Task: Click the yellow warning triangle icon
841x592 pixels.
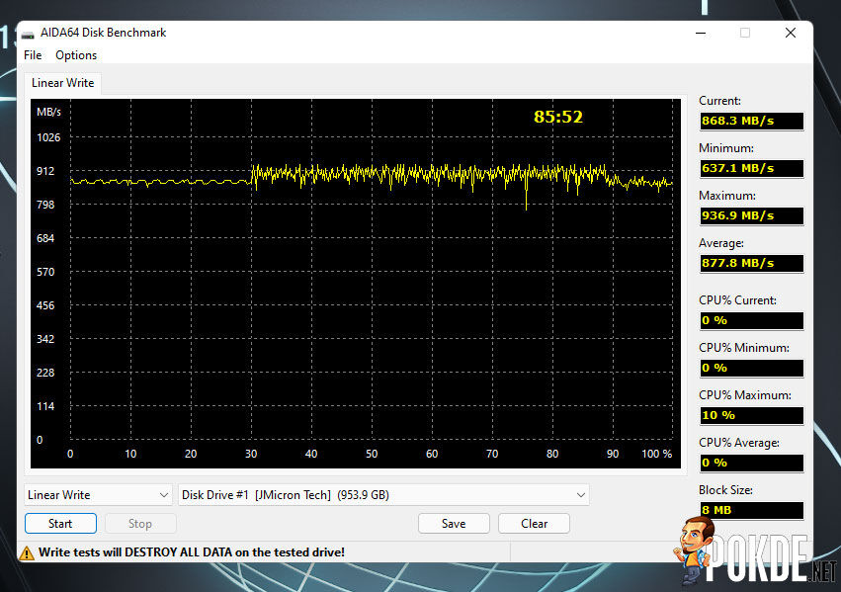Action: pyautogui.click(x=27, y=552)
